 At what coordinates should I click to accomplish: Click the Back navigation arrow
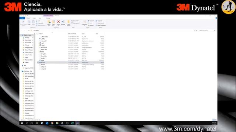coord(21,30)
